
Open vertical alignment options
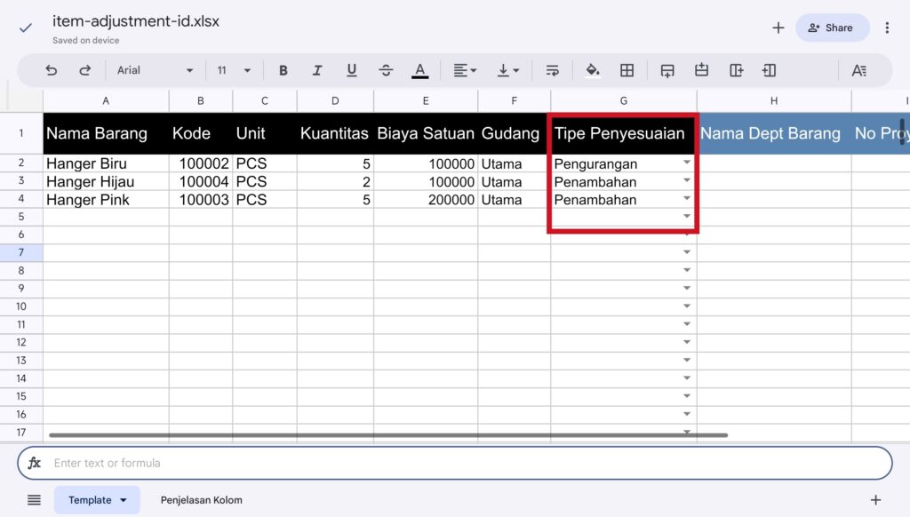[x=507, y=70]
